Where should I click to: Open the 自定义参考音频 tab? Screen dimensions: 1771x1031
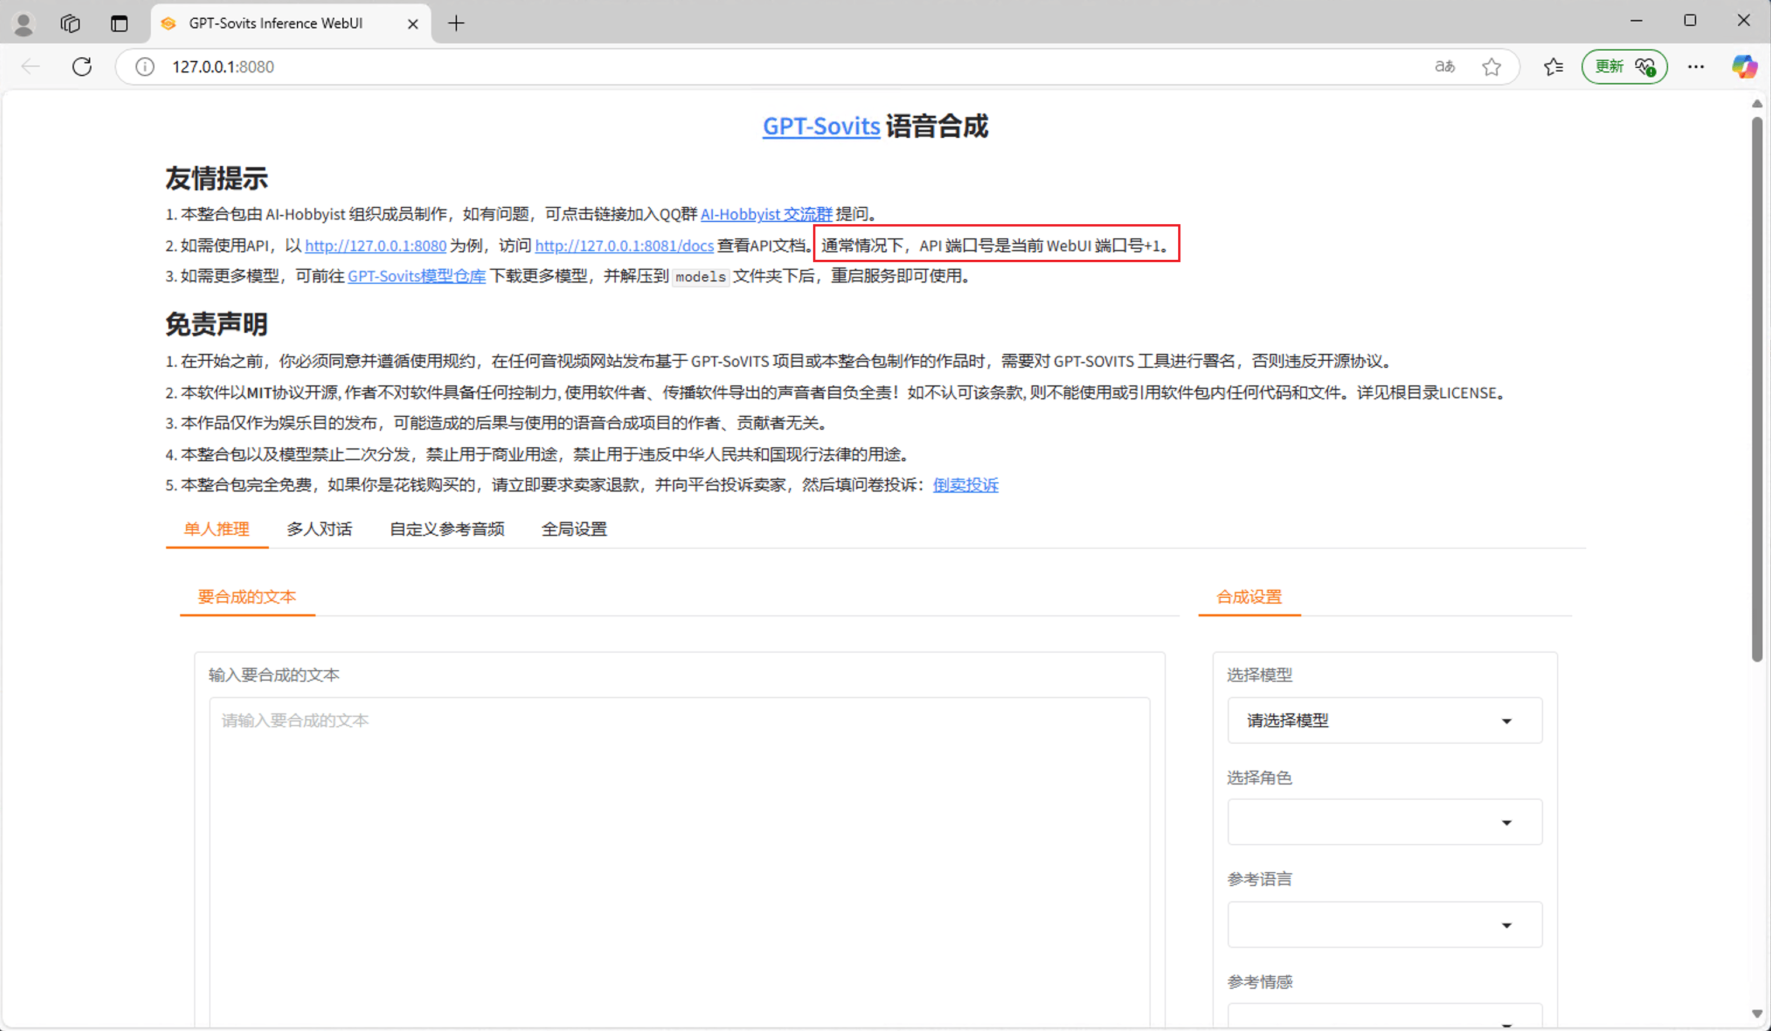pos(446,529)
